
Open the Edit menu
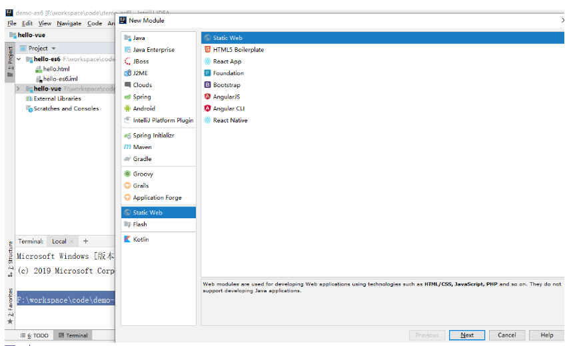coord(27,23)
